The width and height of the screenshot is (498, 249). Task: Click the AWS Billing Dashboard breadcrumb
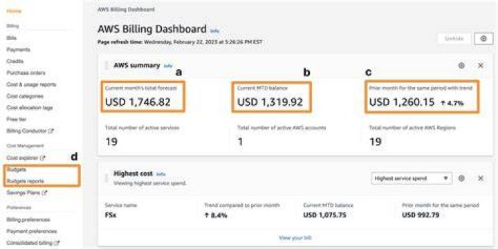pyautogui.click(x=126, y=10)
